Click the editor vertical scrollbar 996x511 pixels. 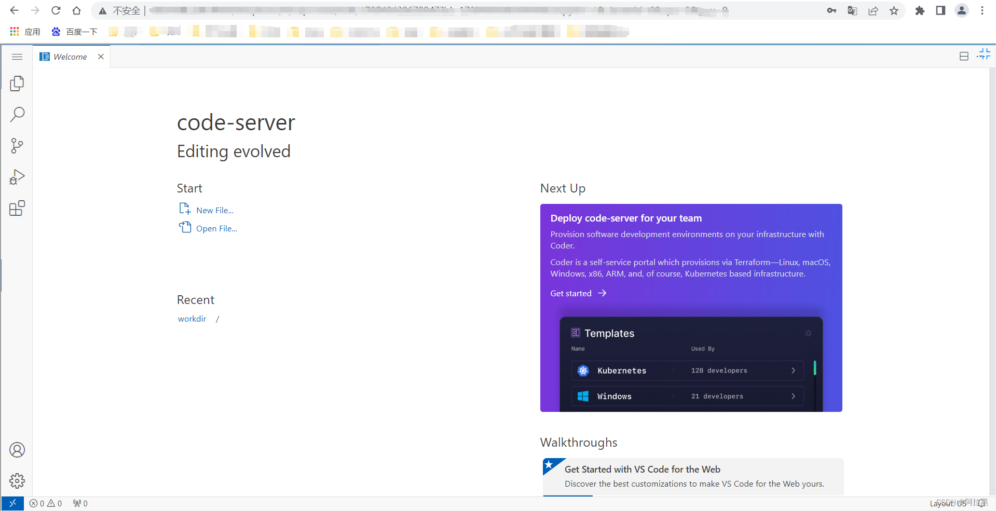992,282
